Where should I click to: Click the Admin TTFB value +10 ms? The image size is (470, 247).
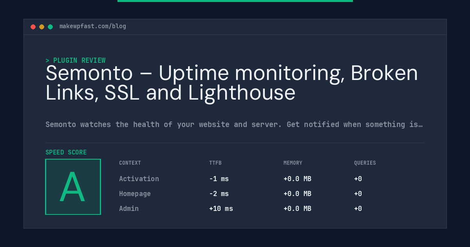pyautogui.click(x=221, y=209)
